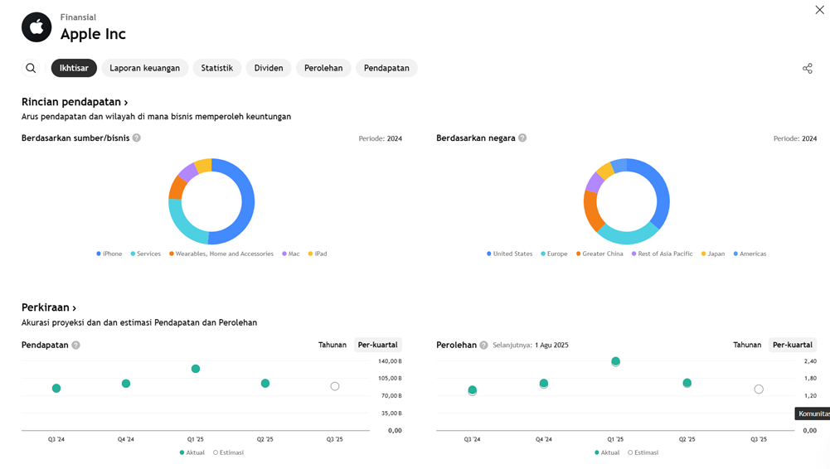The width and height of the screenshot is (830, 469).
Task: Click Q3 '25 earnings estimate circle
Action: 759,389
